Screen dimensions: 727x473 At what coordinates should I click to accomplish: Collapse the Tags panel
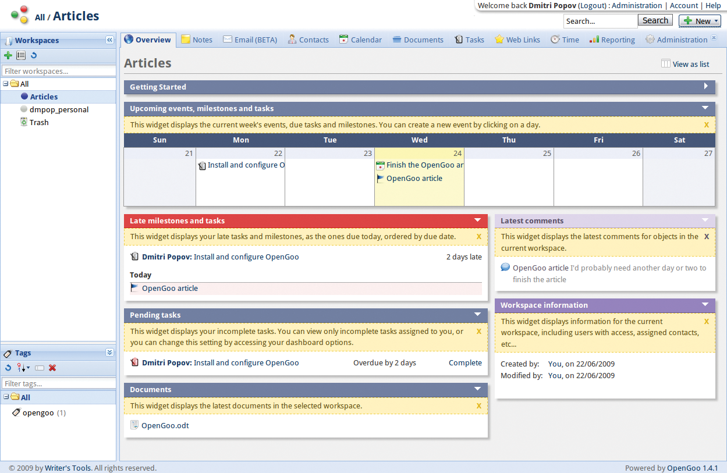109,353
